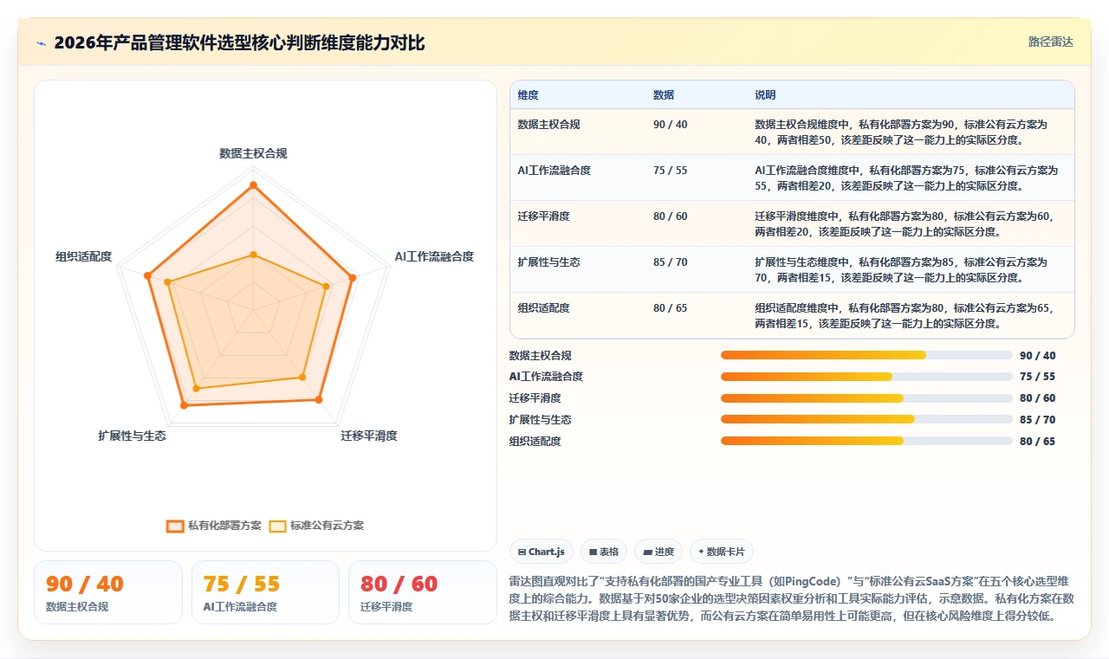
Task: Click the 说明 column header
Action: pos(765,95)
